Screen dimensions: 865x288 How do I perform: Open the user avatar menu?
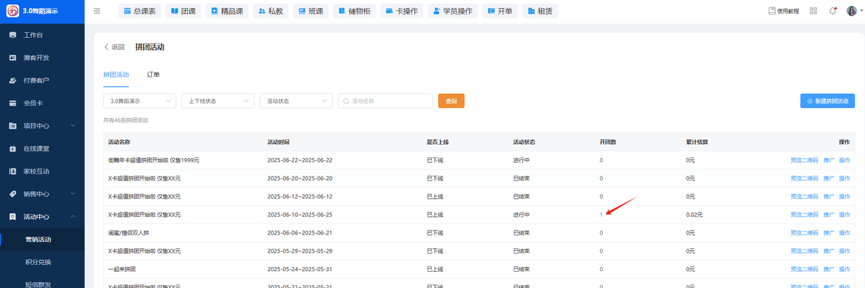click(x=851, y=11)
